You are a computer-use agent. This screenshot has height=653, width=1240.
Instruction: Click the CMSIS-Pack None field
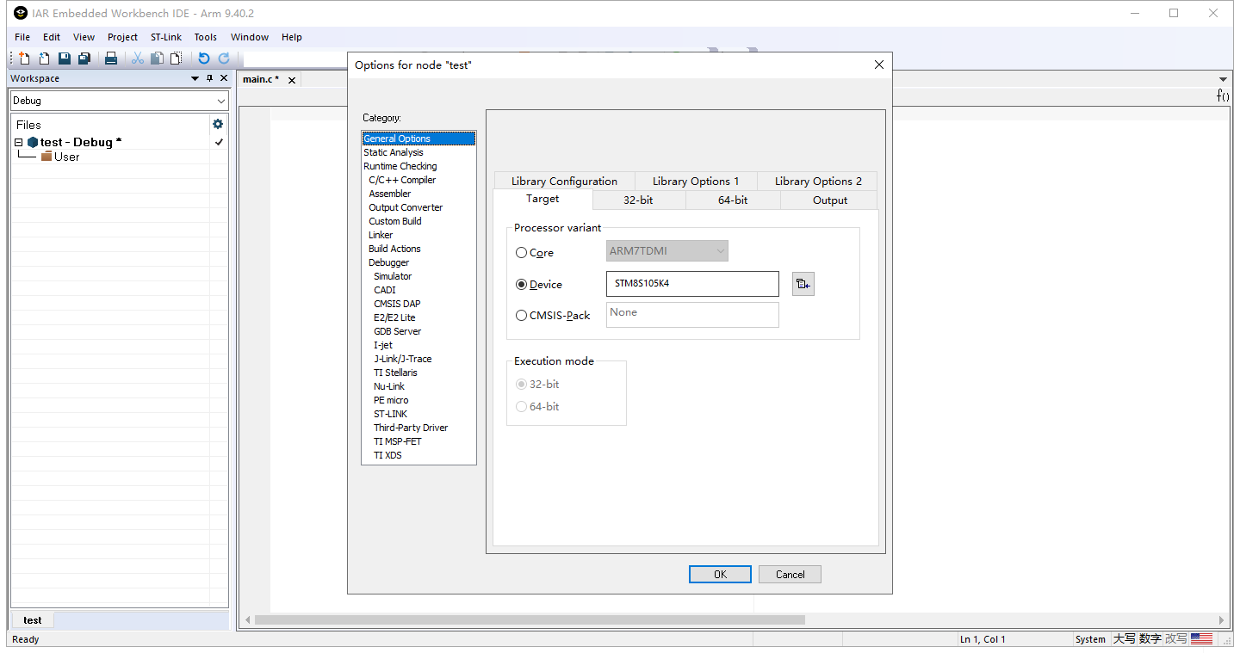tap(692, 315)
